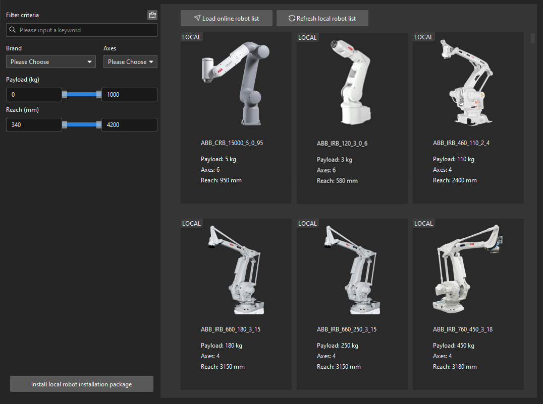Select the ABB_CRB_15000_5_0_95 robot image
The image size is (543, 404).
tap(236, 83)
